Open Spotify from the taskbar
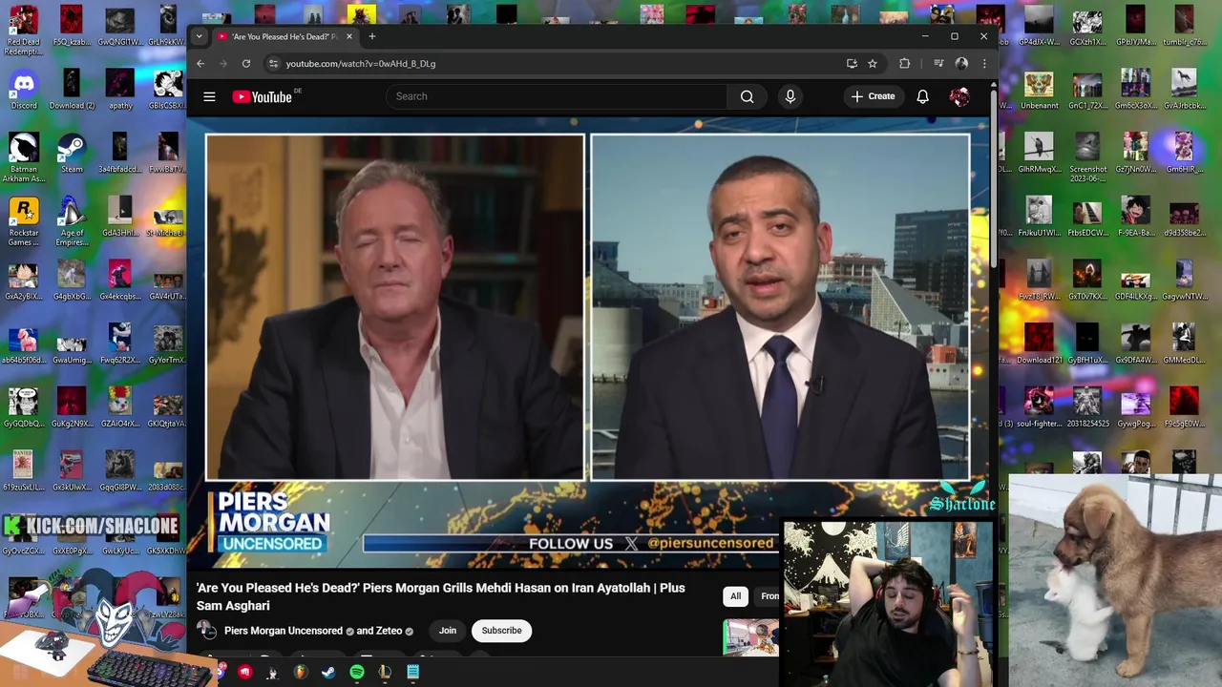Image resolution: width=1222 pixels, height=687 pixels. 356,673
